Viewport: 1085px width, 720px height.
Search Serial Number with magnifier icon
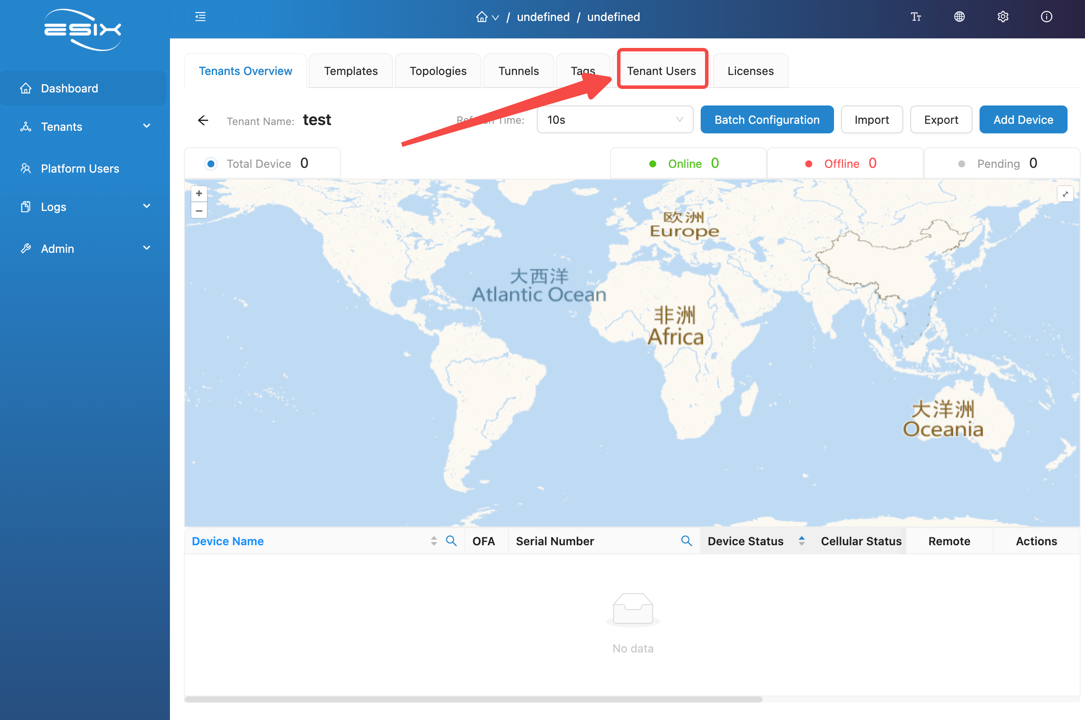[686, 541]
